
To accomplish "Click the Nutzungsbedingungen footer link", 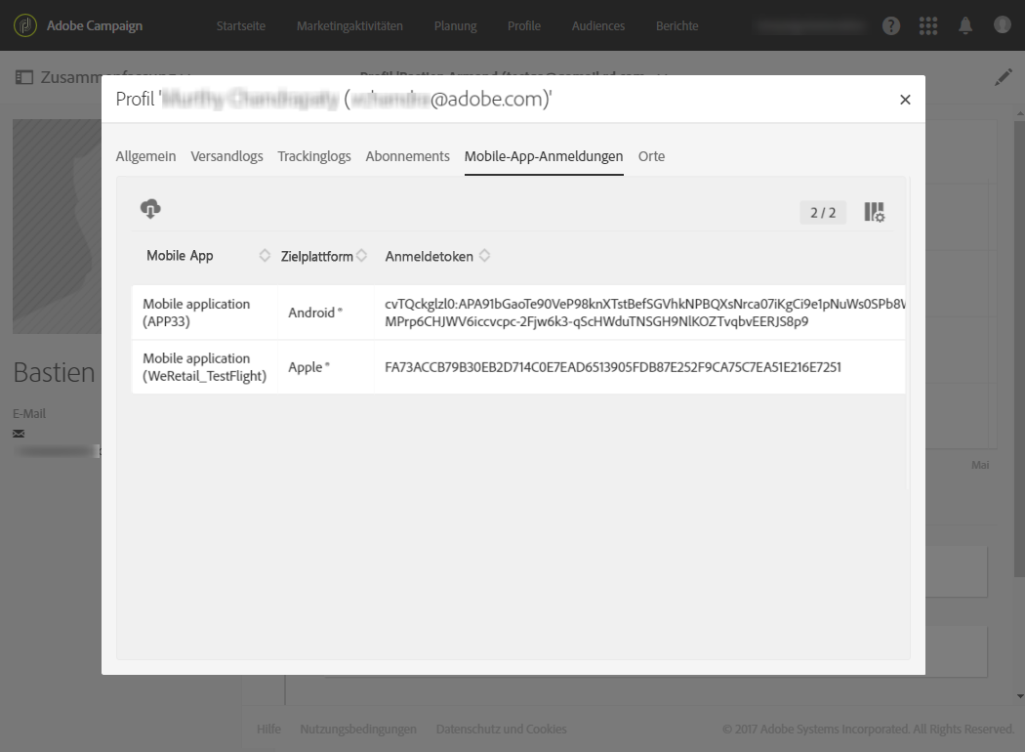I will (358, 730).
